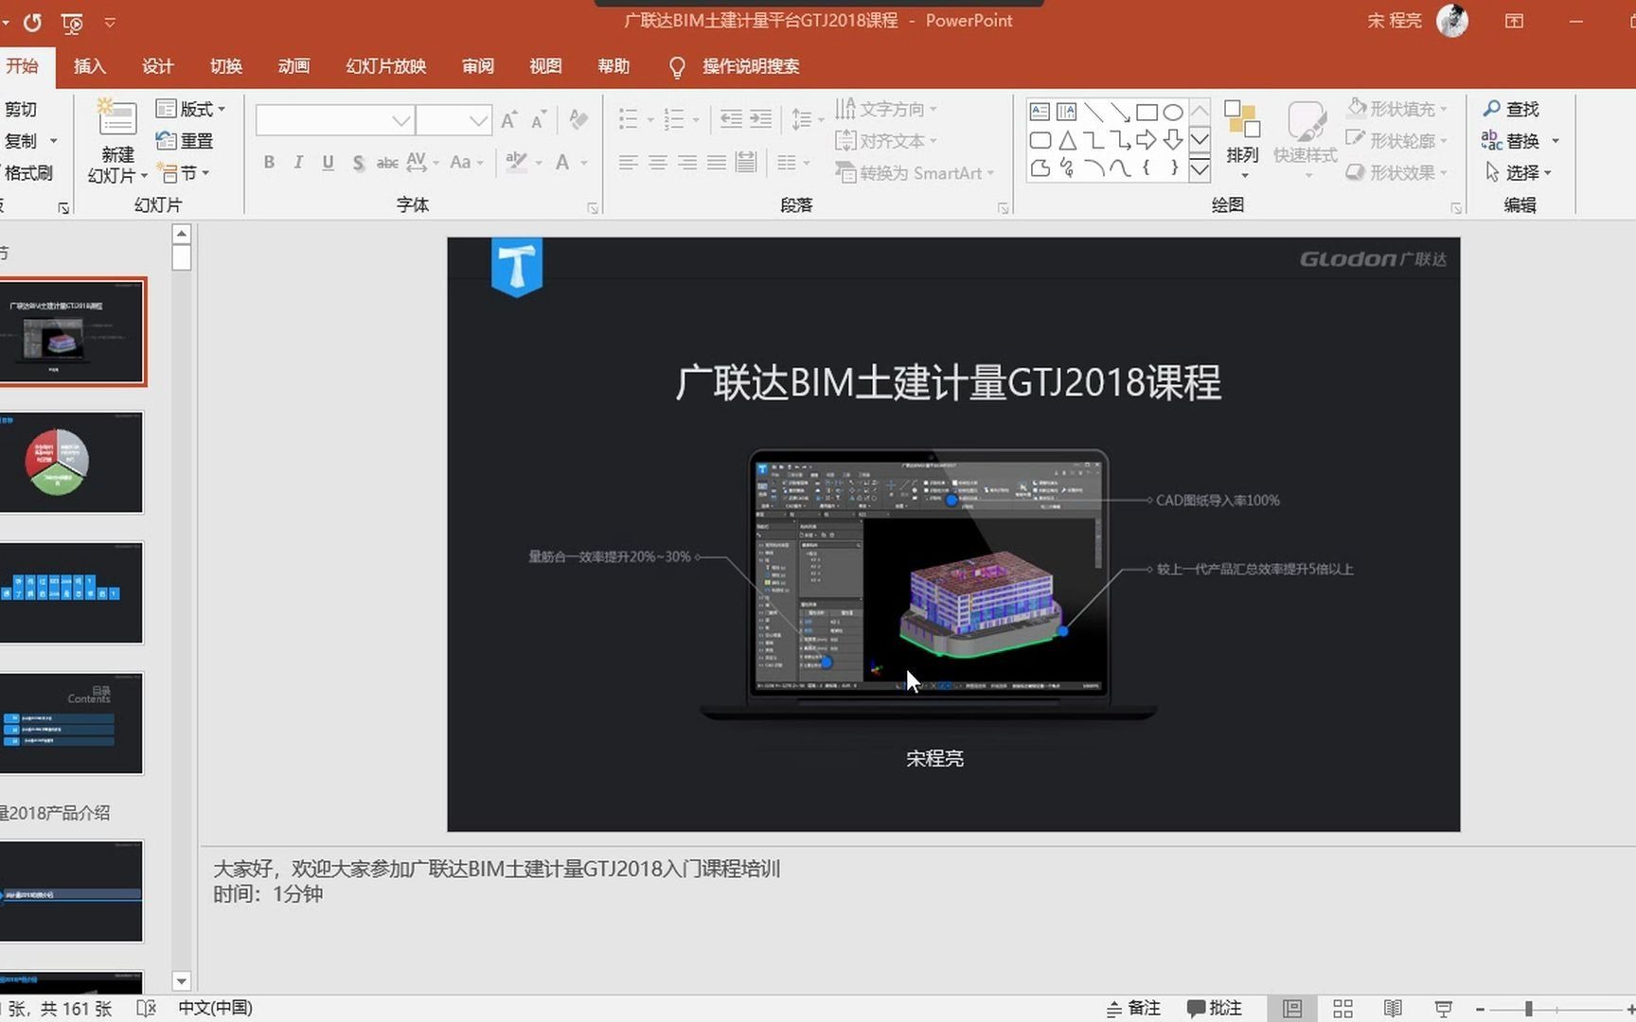This screenshot has height=1022, width=1636.
Task: Select the oval shape in gallery
Action: 1172,112
